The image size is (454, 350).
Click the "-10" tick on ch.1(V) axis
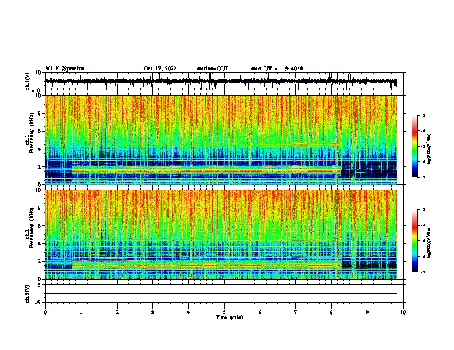click(x=37, y=90)
